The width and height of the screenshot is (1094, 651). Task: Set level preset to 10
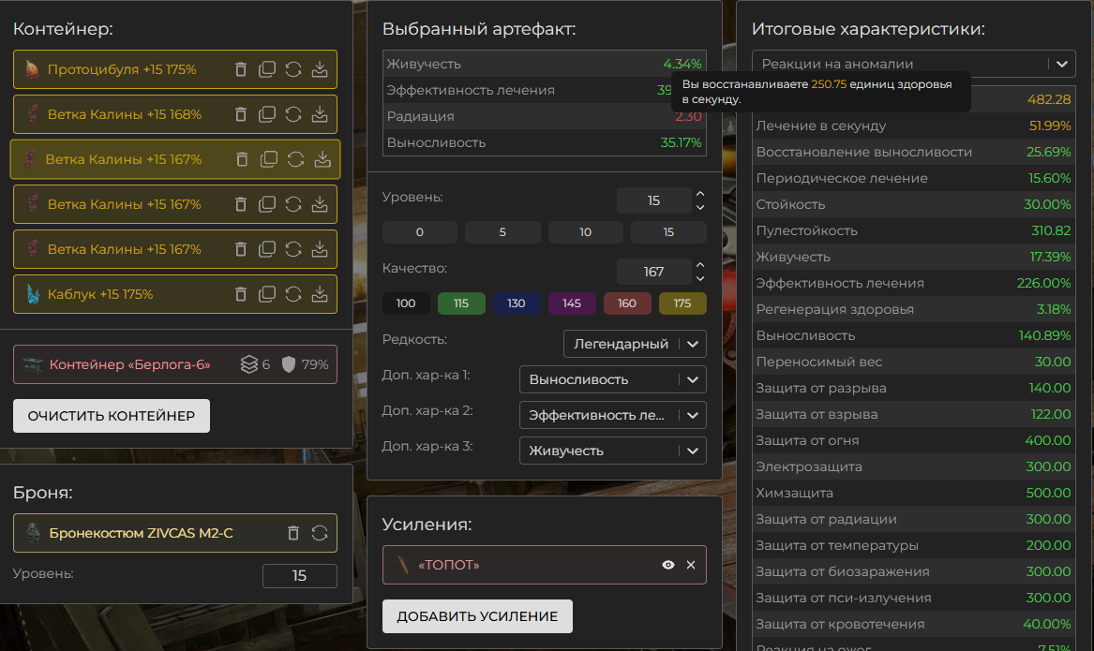(586, 232)
